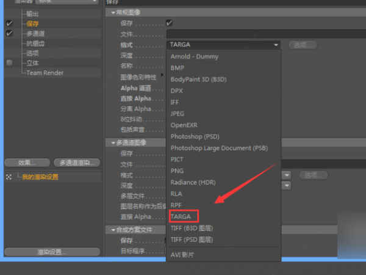Expand the 图像色彩特性 arrow
This screenshot has height=275, width=366.
point(162,75)
